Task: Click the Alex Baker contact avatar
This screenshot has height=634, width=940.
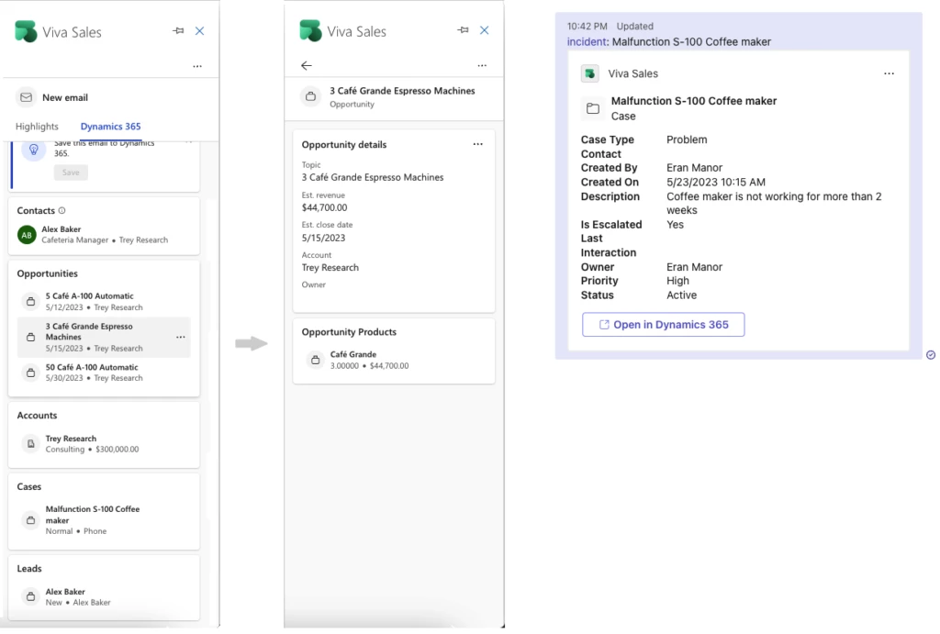Action: click(26, 234)
